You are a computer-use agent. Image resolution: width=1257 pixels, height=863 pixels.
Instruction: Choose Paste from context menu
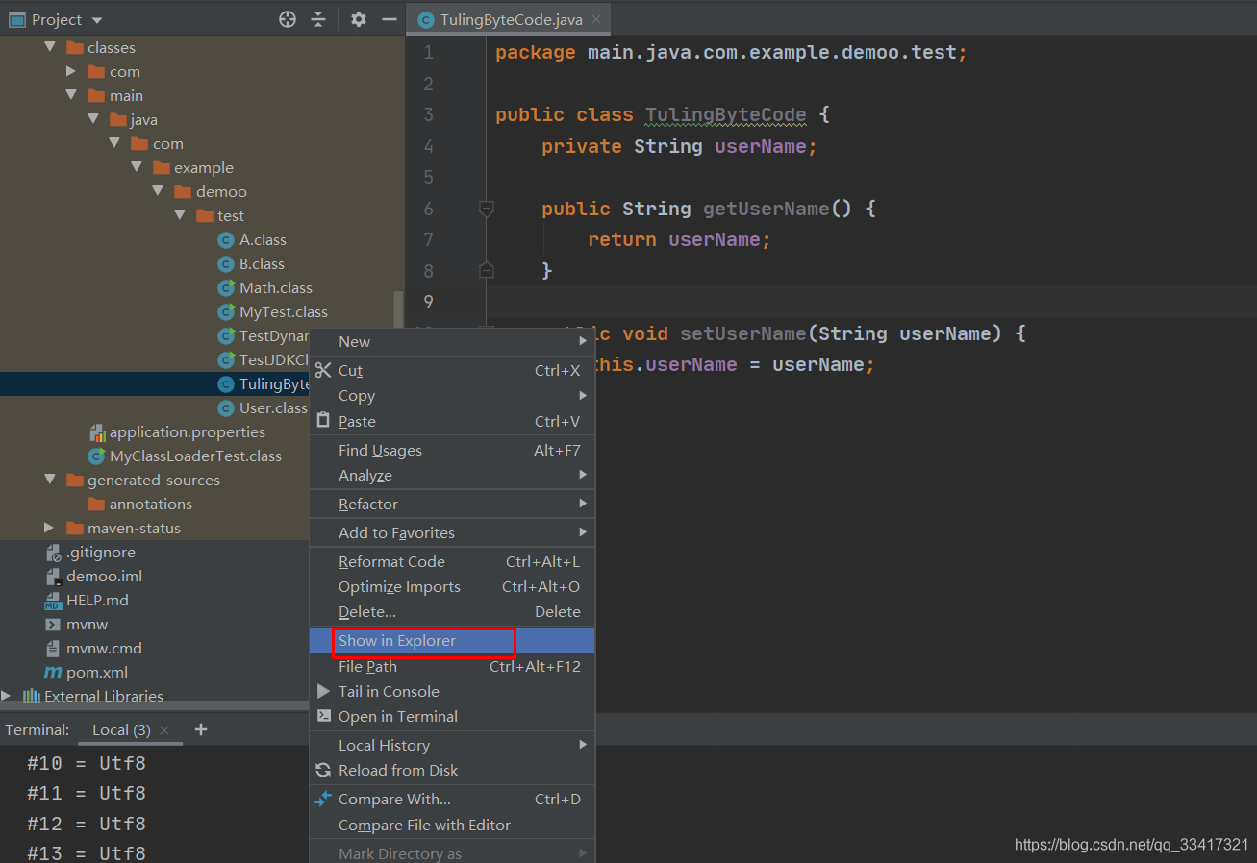pyautogui.click(x=452, y=421)
